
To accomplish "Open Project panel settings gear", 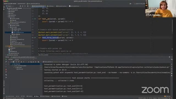I will tap(28, 6).
